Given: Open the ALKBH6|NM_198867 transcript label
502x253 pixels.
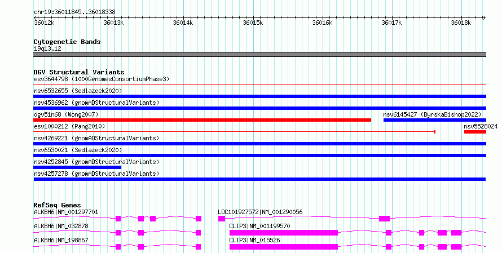Looking at the screenshot, I should [x=61, y=240].
